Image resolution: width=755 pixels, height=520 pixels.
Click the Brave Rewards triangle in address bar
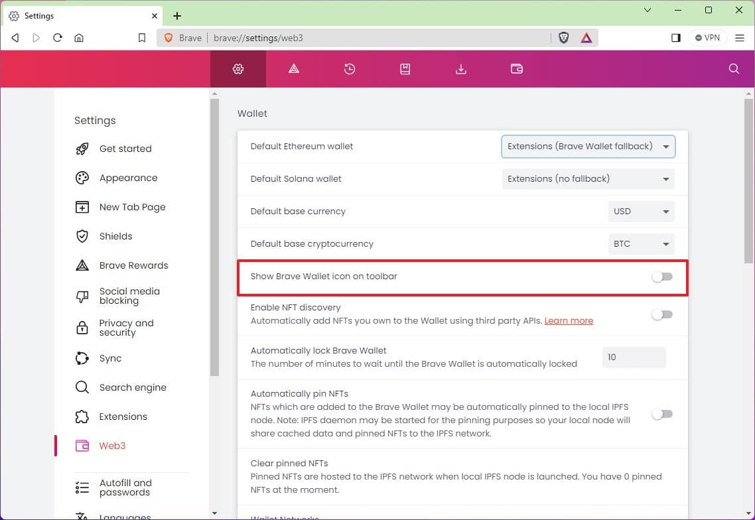click(586, 38)
